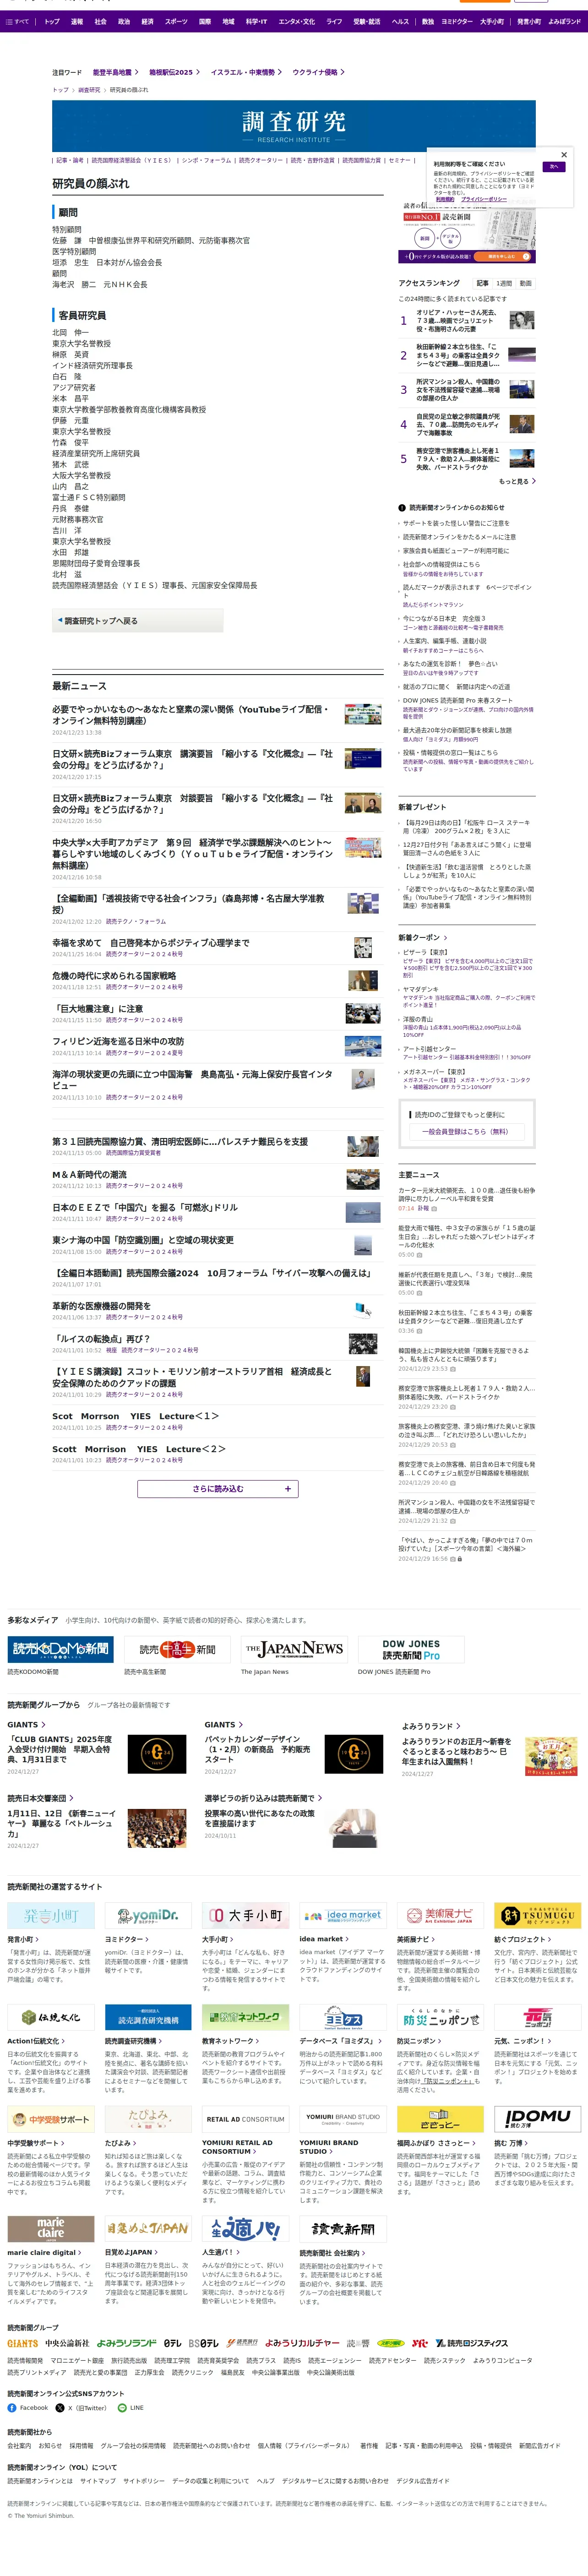Expand the 能登半島地震 hot topic
The image size is (588, 2576).
(115, 72)
